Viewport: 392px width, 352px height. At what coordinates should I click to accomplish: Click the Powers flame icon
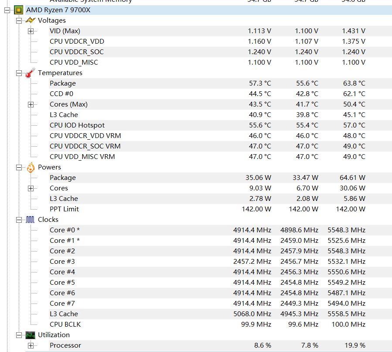point(30,167)
